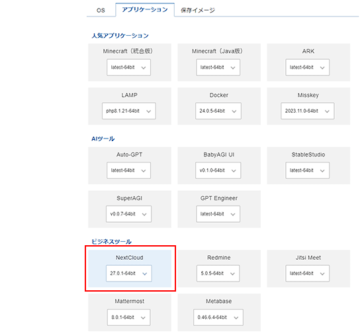Open Jitsi Meet version dropdown
Screen dimensions: 364x336
coord(307,274)
